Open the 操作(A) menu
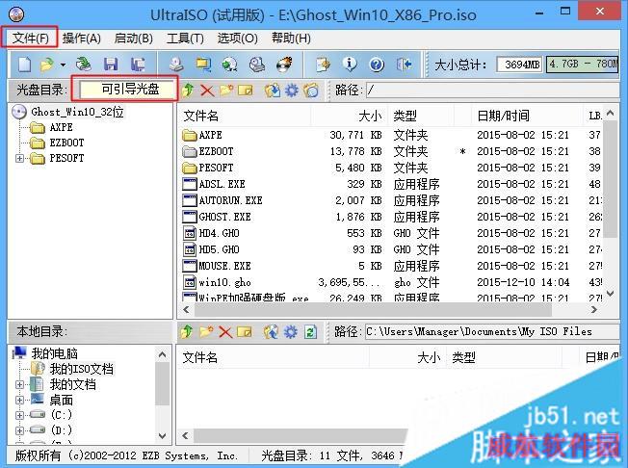Image resolution: width=628 pixels, height=468 pixels. (x=81, y=39)
